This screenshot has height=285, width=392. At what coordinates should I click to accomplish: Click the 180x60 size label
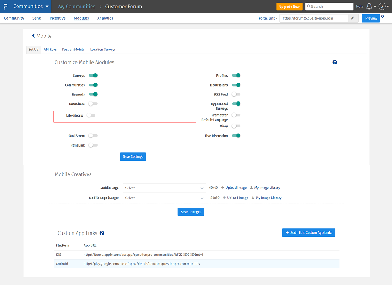click(214, 198)
